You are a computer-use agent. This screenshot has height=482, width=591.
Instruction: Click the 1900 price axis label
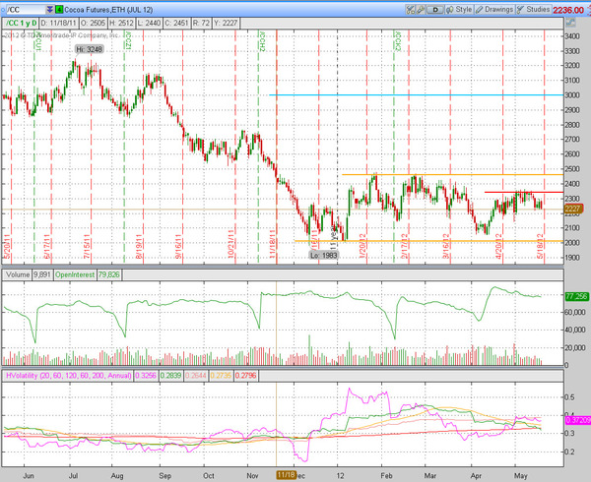[572, 258]
